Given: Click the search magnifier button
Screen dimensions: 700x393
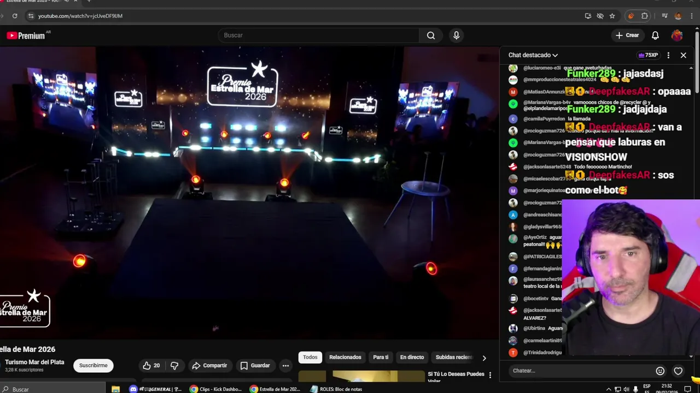Looking at the screenshot, I should [431, 35].
